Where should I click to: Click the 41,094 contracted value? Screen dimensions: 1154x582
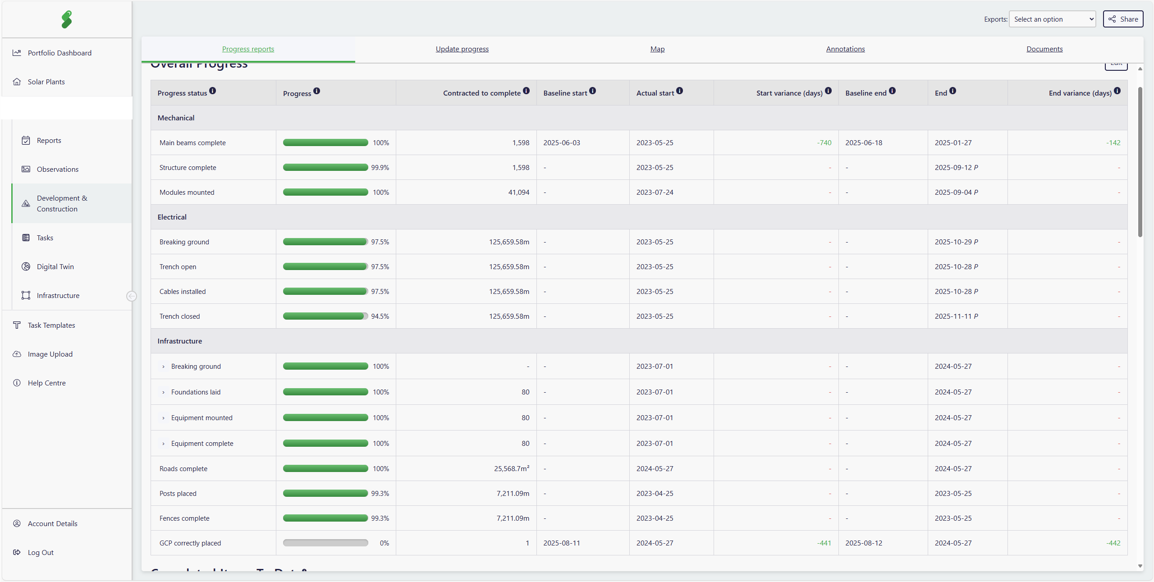519,192
